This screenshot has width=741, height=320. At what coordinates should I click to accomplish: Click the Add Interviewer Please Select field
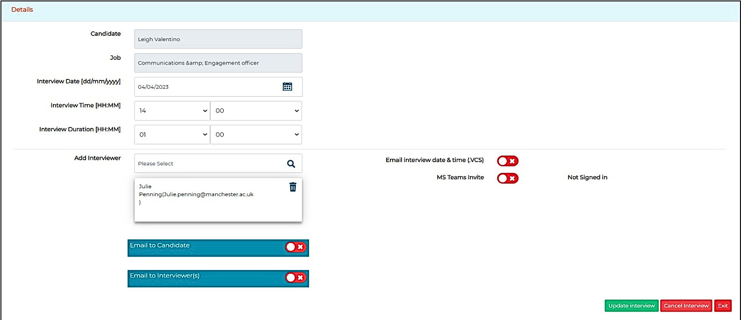[218, 164]
